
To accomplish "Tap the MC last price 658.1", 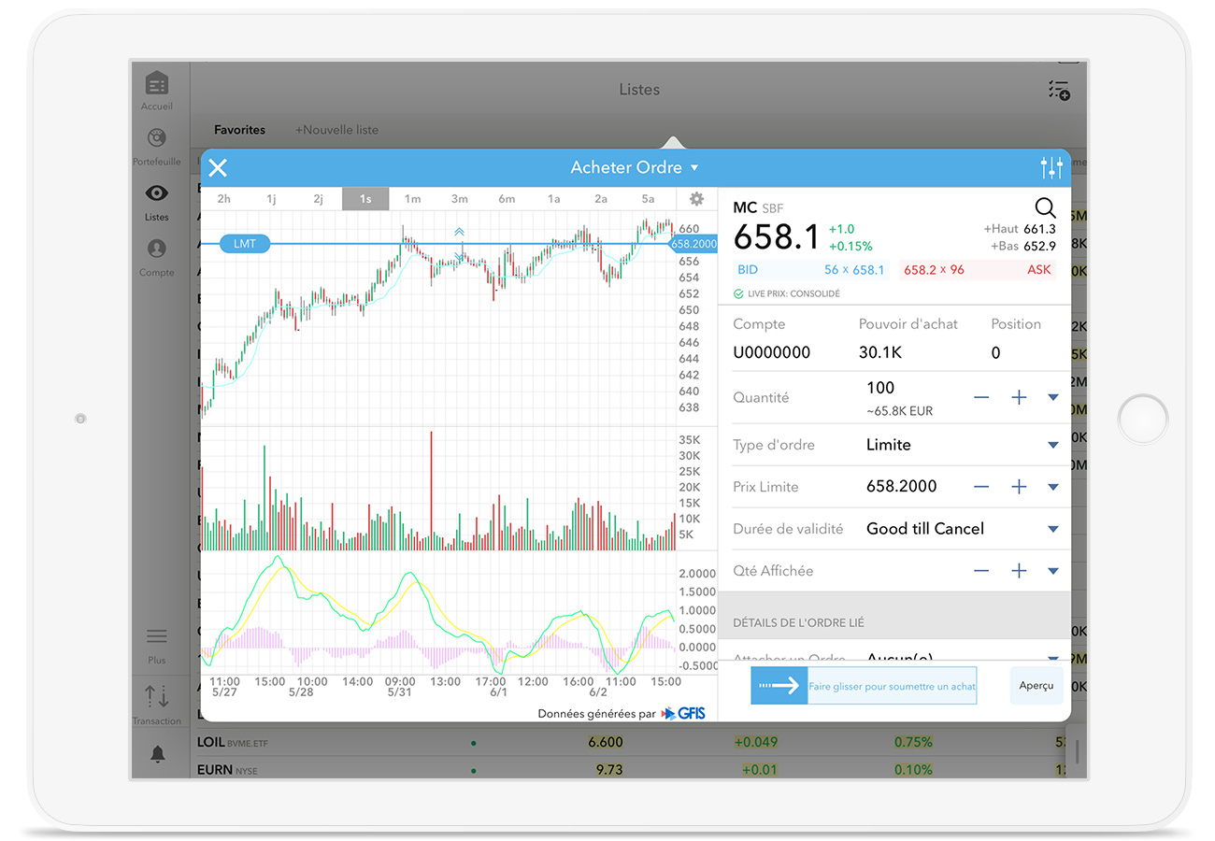I will coord(776,237).
